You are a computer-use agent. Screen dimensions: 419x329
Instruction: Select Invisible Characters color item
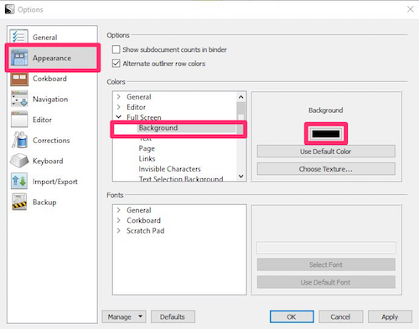coord(169,169)
